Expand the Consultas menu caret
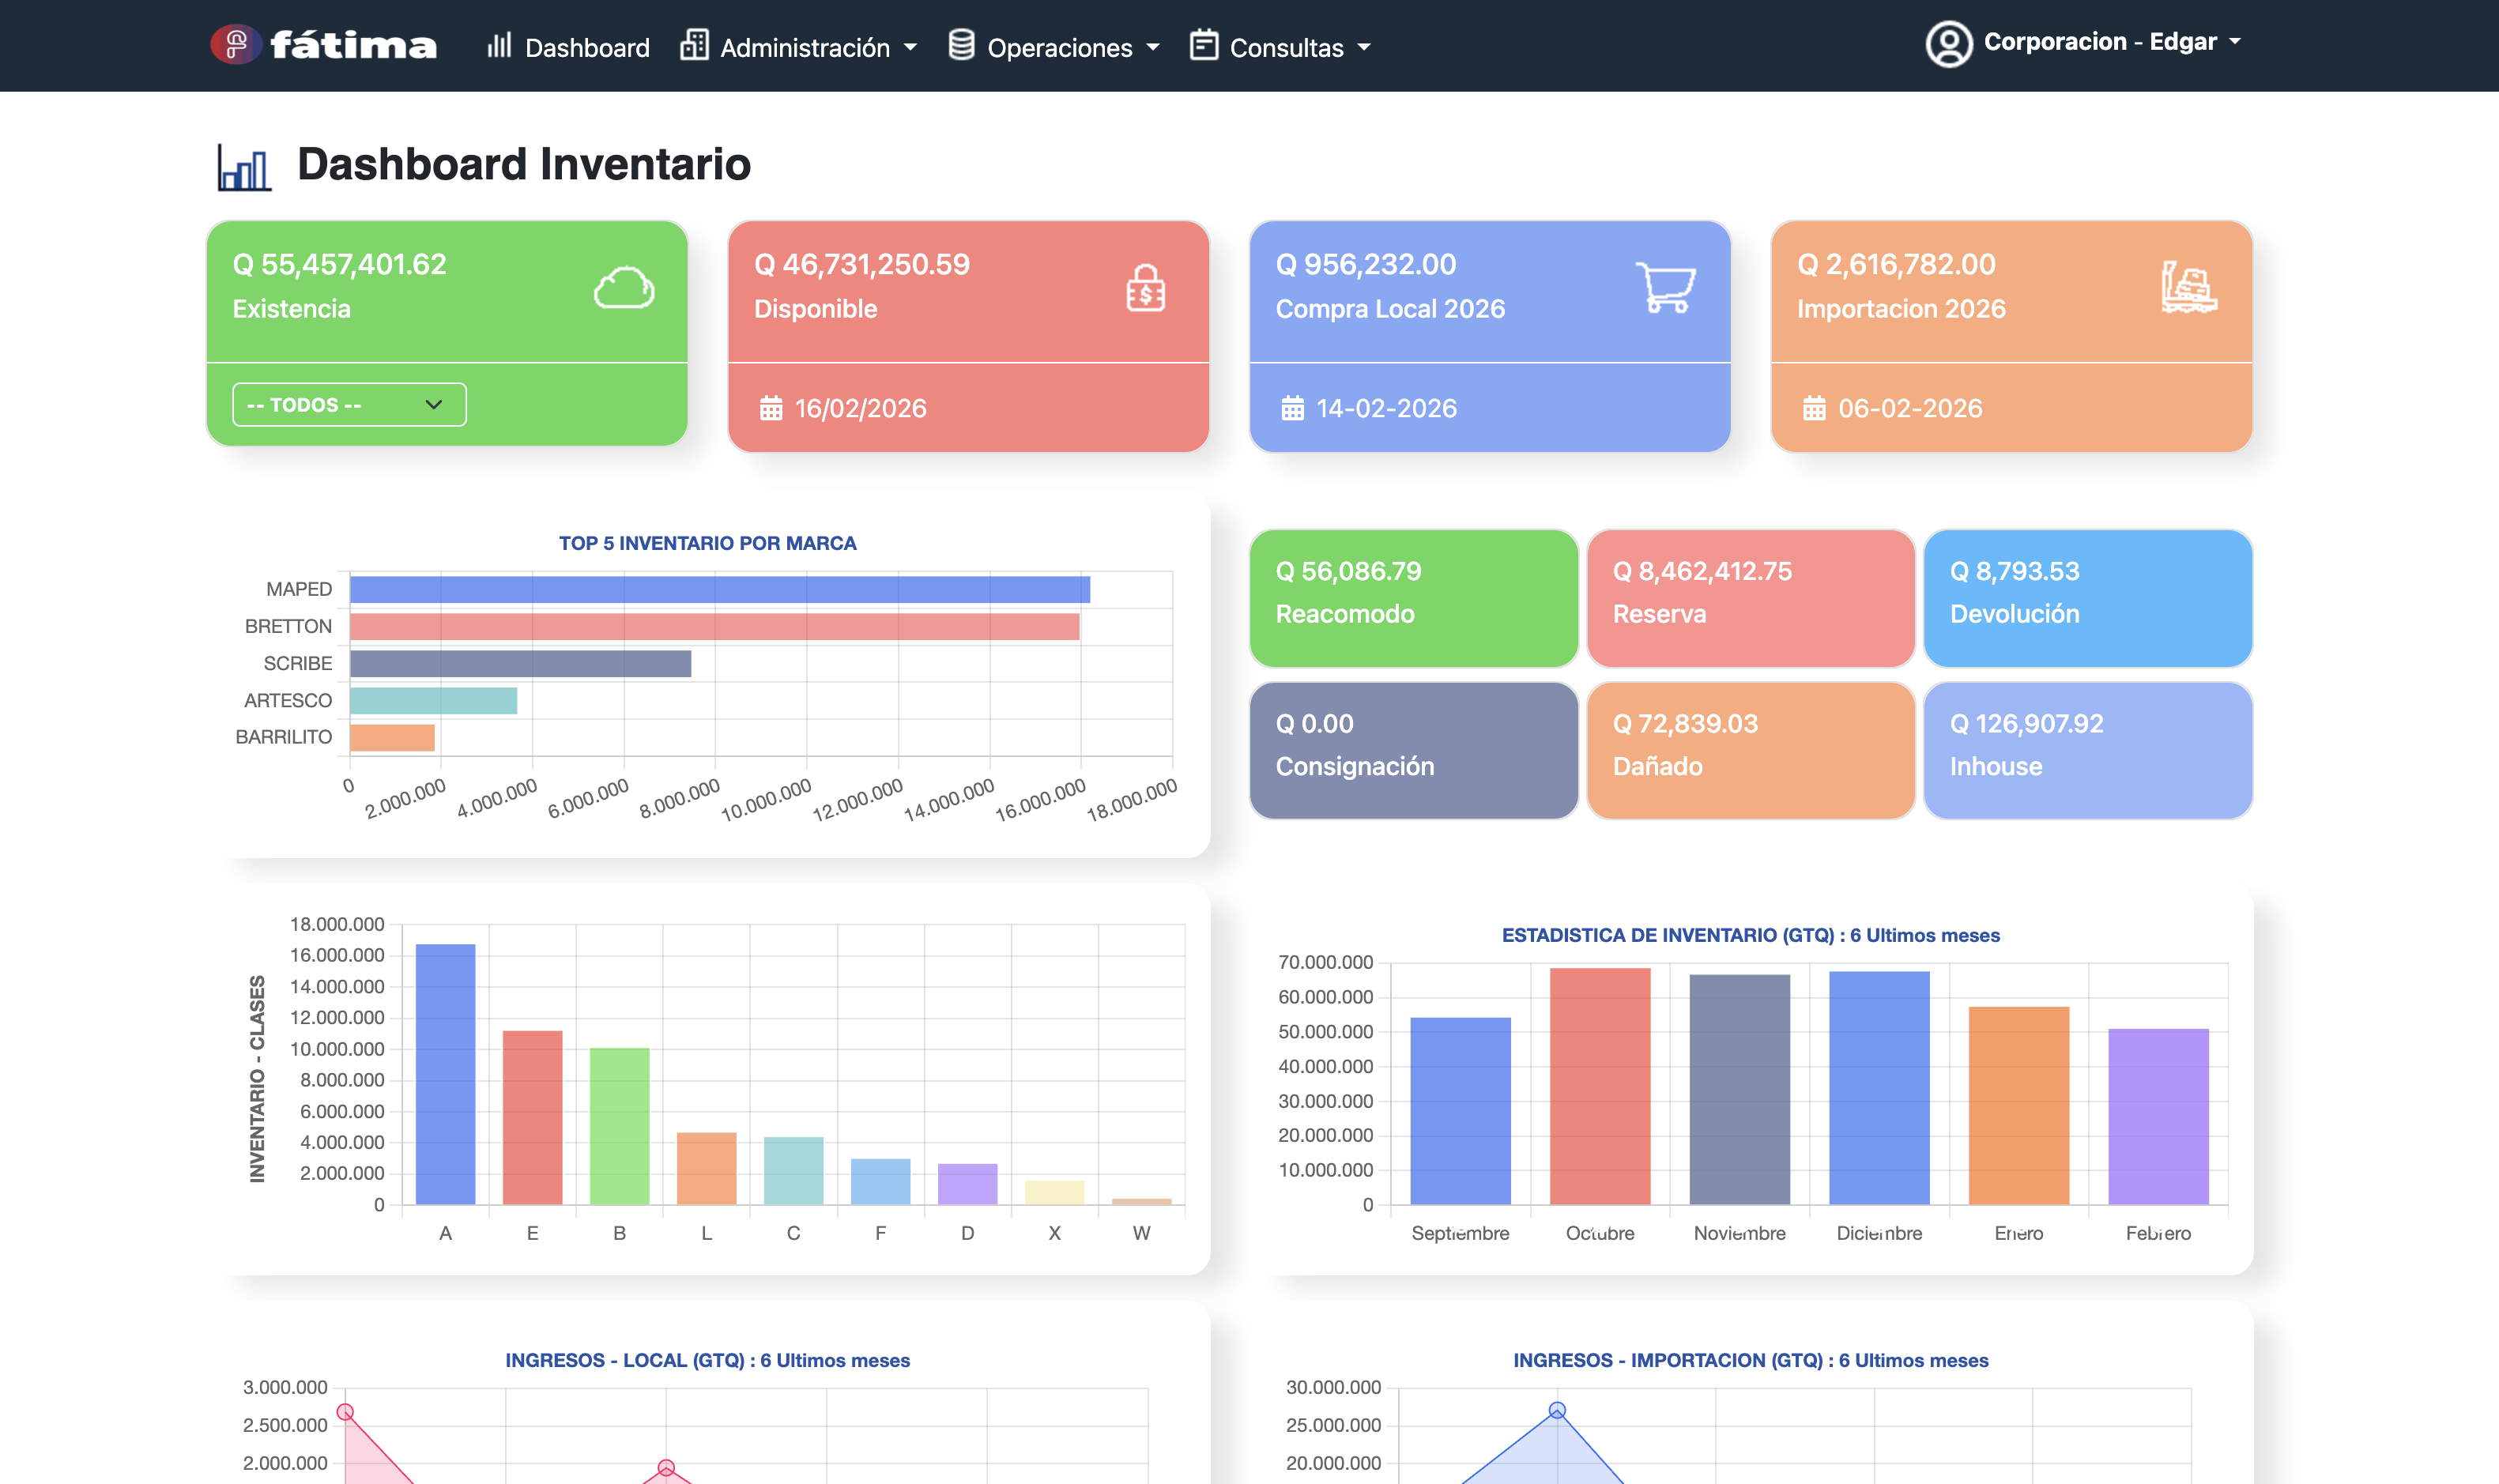Screen dimensions: 2499x1484 click(1364, 47)
